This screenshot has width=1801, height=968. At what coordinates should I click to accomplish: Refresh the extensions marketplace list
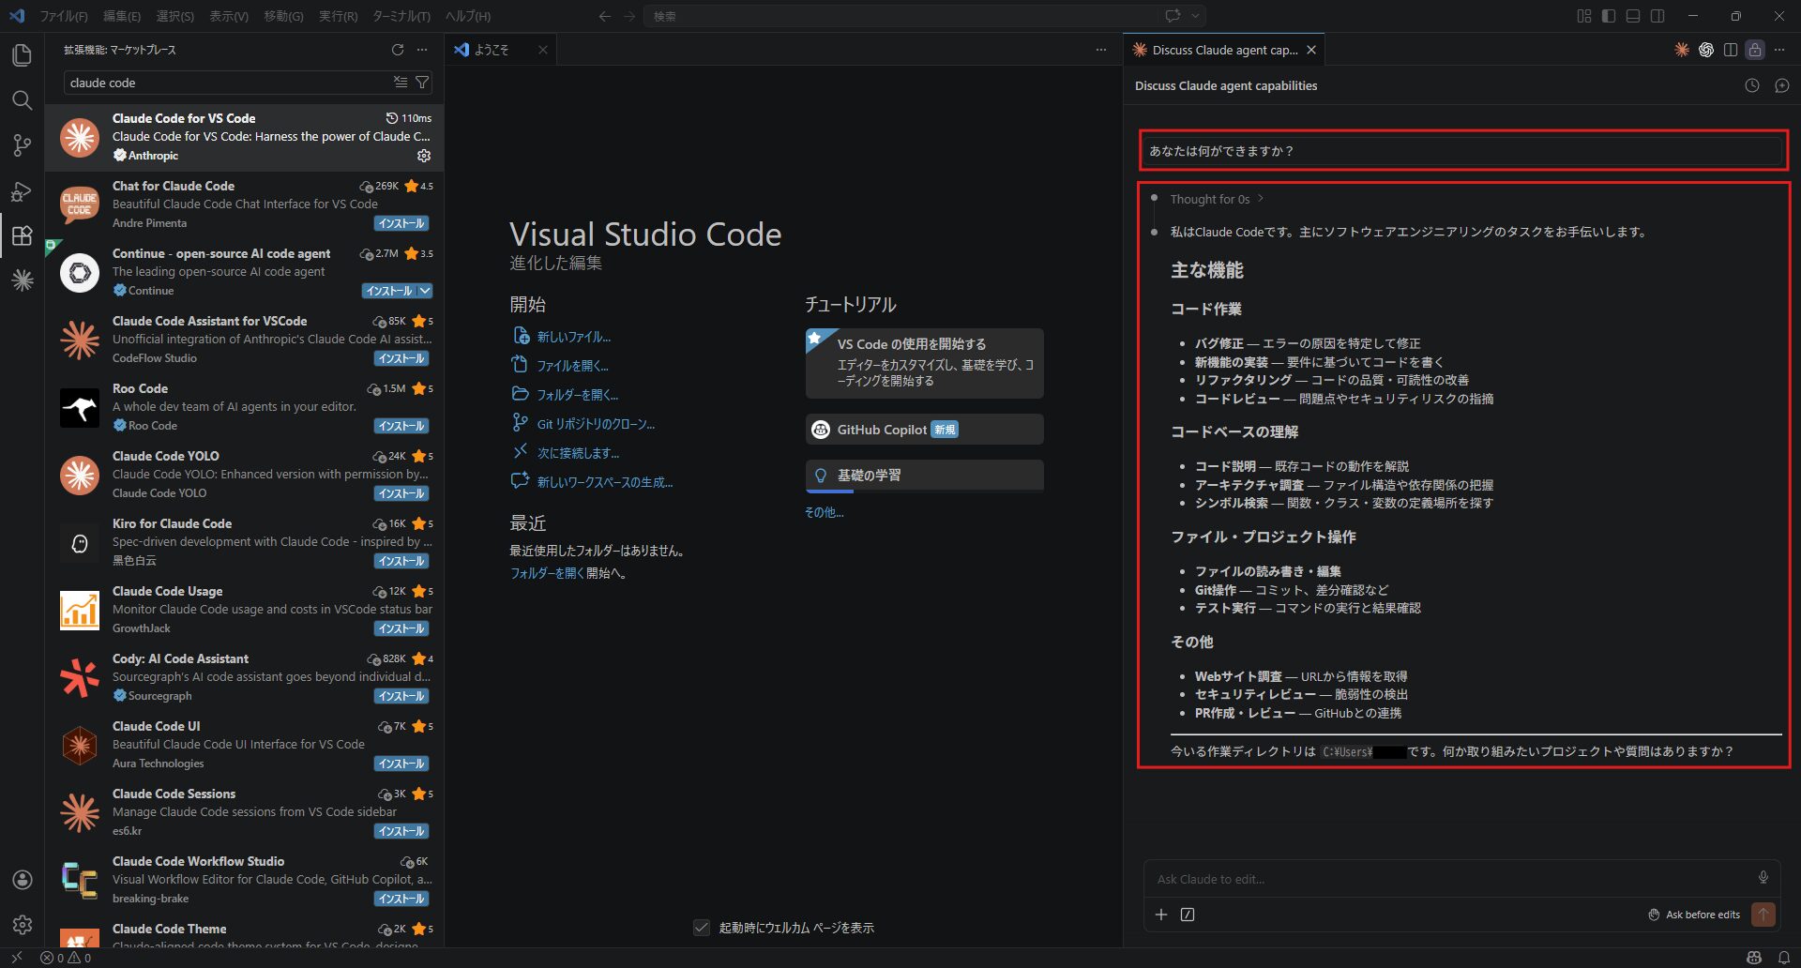[398, 50]
